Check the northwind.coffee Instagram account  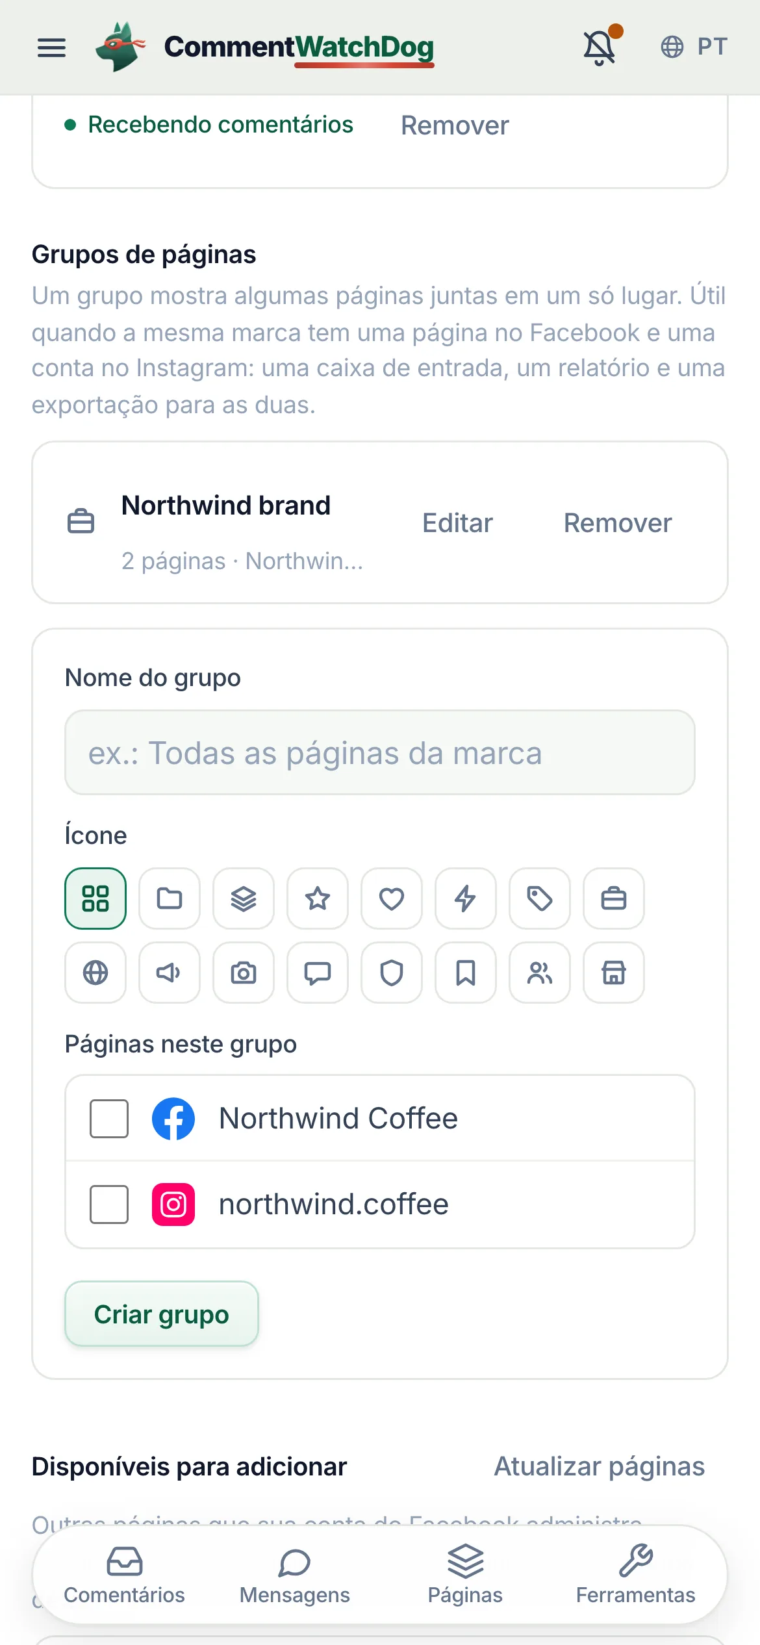click(109, 1205)
